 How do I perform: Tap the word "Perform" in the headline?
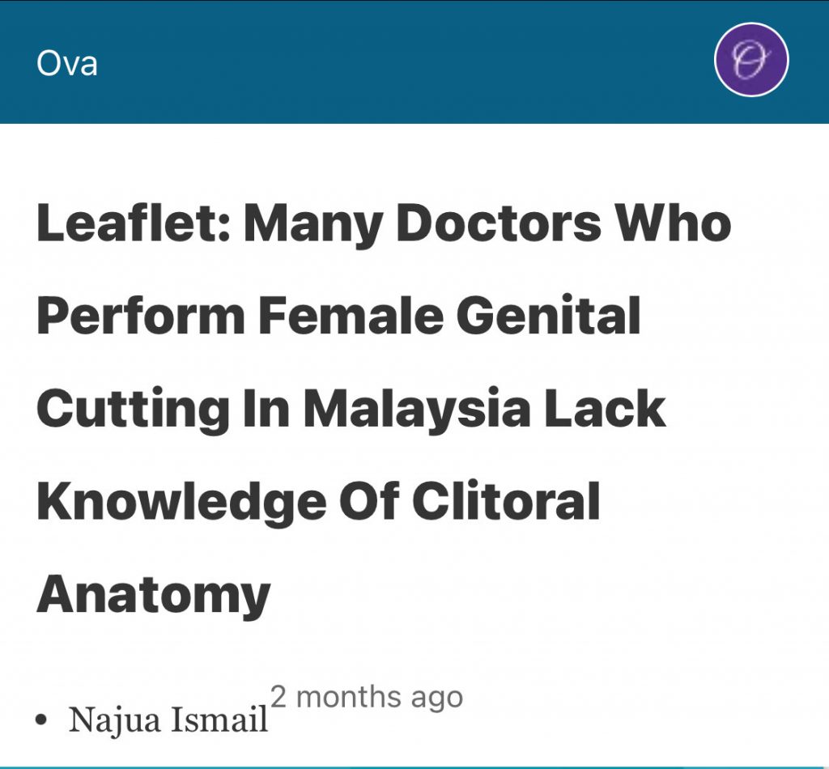pos(140,316)
